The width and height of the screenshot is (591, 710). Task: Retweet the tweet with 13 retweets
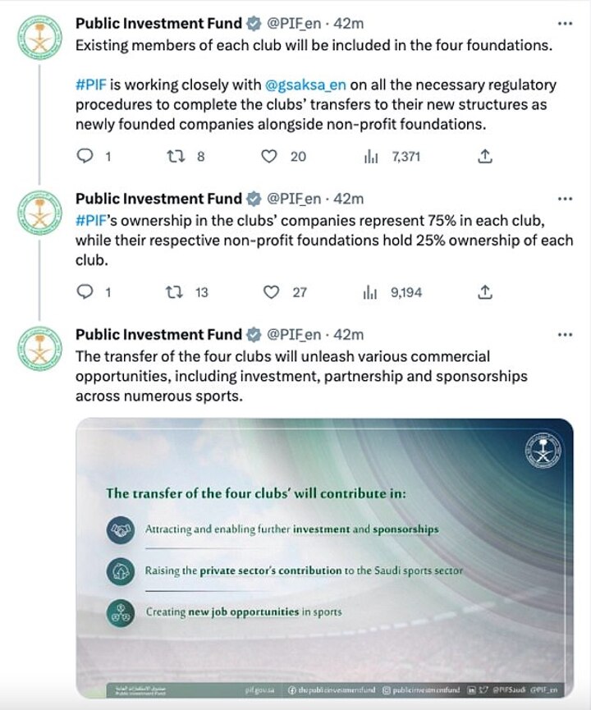pyautogui.click(x=173, y=291)
